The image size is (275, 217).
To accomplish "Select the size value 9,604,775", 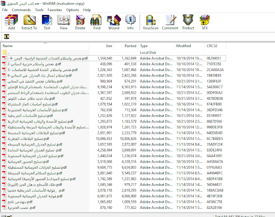I will pos(105,167).
